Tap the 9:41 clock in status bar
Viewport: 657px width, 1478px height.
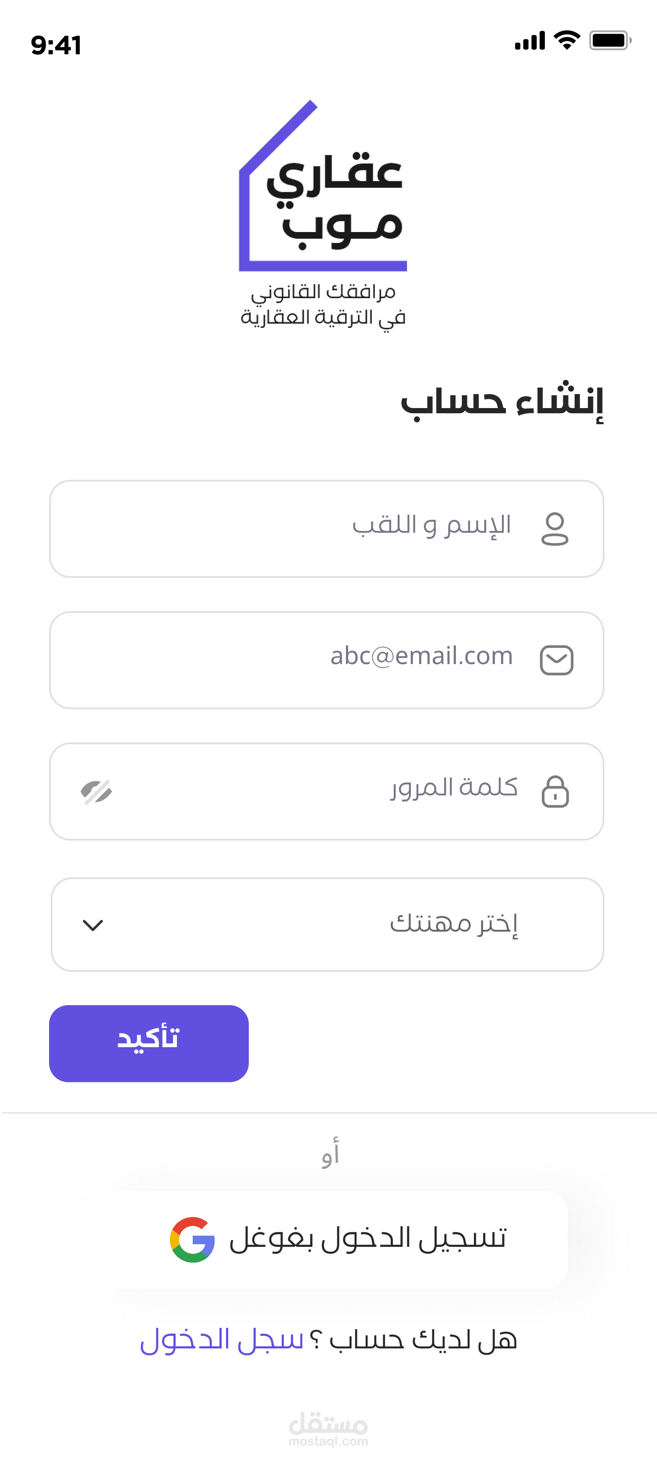pyautogui.click(x=56, y=45)
